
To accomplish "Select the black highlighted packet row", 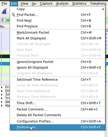I will coord(5,56).
